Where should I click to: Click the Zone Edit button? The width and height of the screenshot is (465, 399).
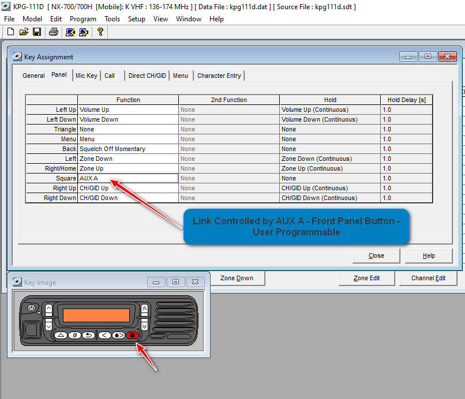pos(367,278)
